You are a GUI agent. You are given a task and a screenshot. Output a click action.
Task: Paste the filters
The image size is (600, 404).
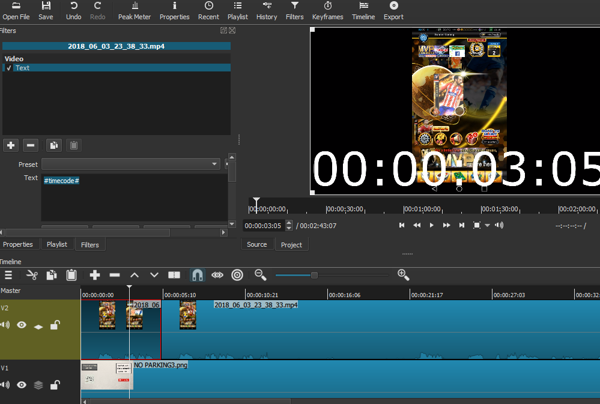point(74,145)
